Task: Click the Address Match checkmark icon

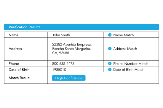Action: [x=110, y=49]
